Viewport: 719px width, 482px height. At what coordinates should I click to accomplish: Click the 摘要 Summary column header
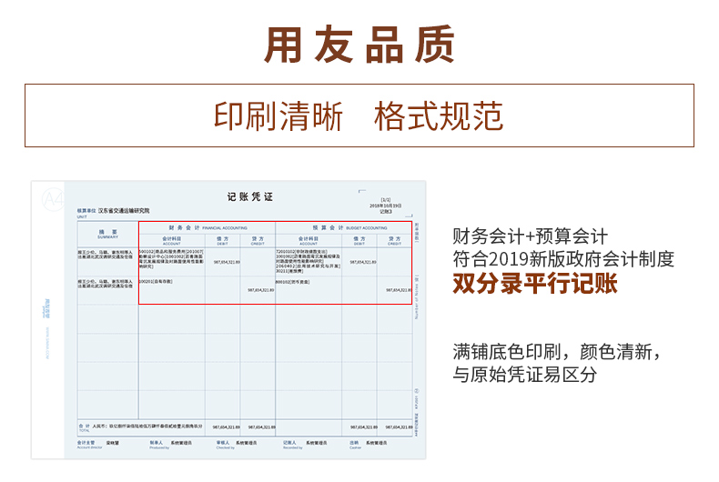[107, 234]
